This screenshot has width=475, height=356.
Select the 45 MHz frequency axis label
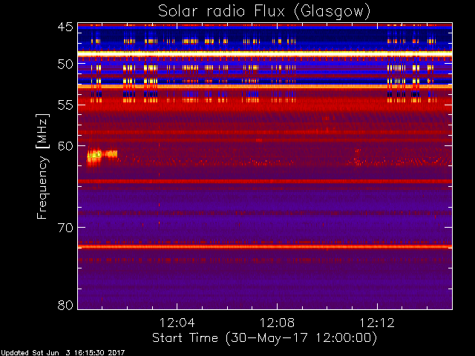point(65,27)
